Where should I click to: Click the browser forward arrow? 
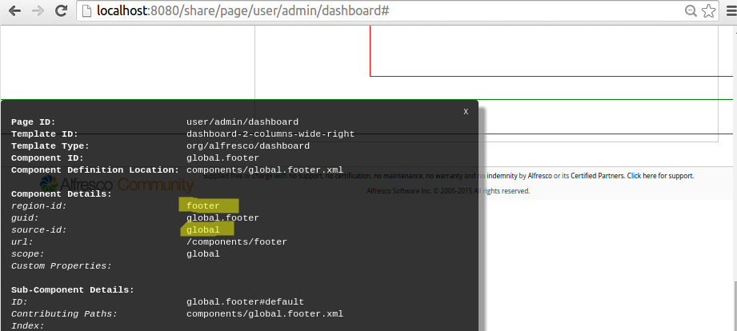(38, 11)
